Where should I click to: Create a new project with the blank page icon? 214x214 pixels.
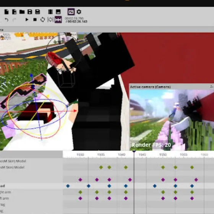(6, 12)
